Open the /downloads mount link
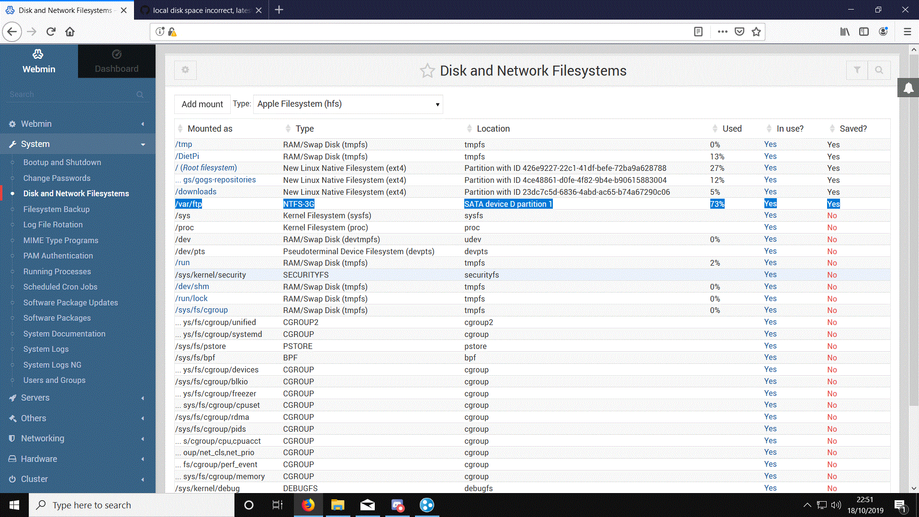Viewport: 919px width, 517px height. click(196, 192)
